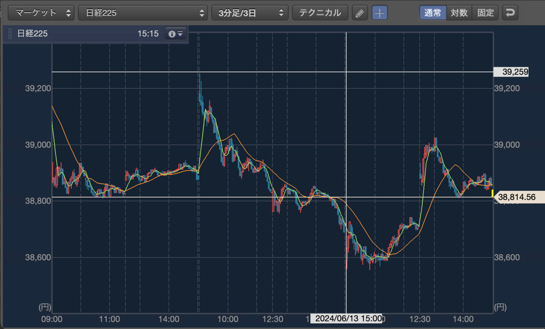Open the 日経225 symbol dropdown
This screenshot has height=329, width=545.
coord(143,13)
